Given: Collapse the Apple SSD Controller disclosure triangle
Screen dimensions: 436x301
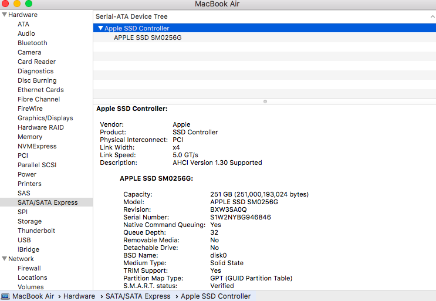Looking at the screenshot, I should pos(101,28).
